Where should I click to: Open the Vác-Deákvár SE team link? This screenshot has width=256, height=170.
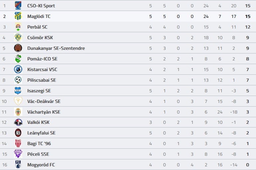coord(44,101)
